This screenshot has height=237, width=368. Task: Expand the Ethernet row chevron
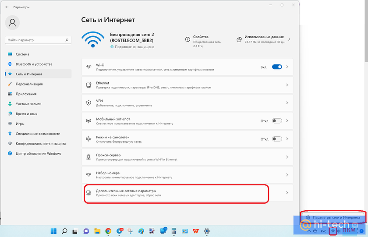(x=287, y=85)
